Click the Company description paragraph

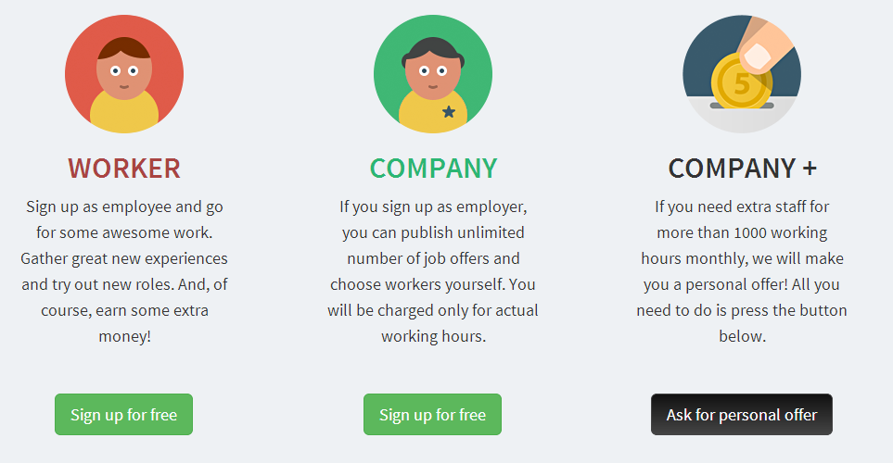[x=433, y=271]
